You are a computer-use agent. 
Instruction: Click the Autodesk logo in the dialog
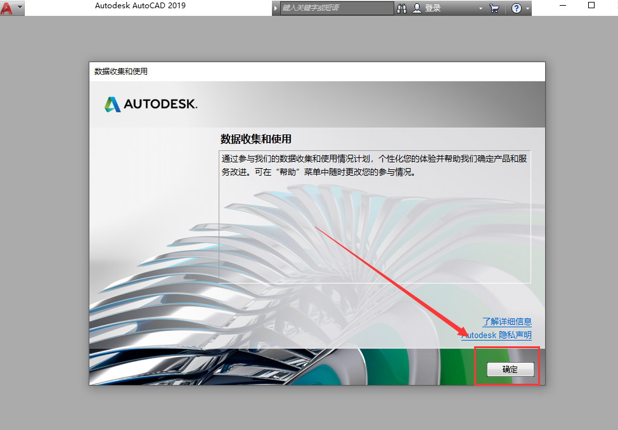click(151, 104)
